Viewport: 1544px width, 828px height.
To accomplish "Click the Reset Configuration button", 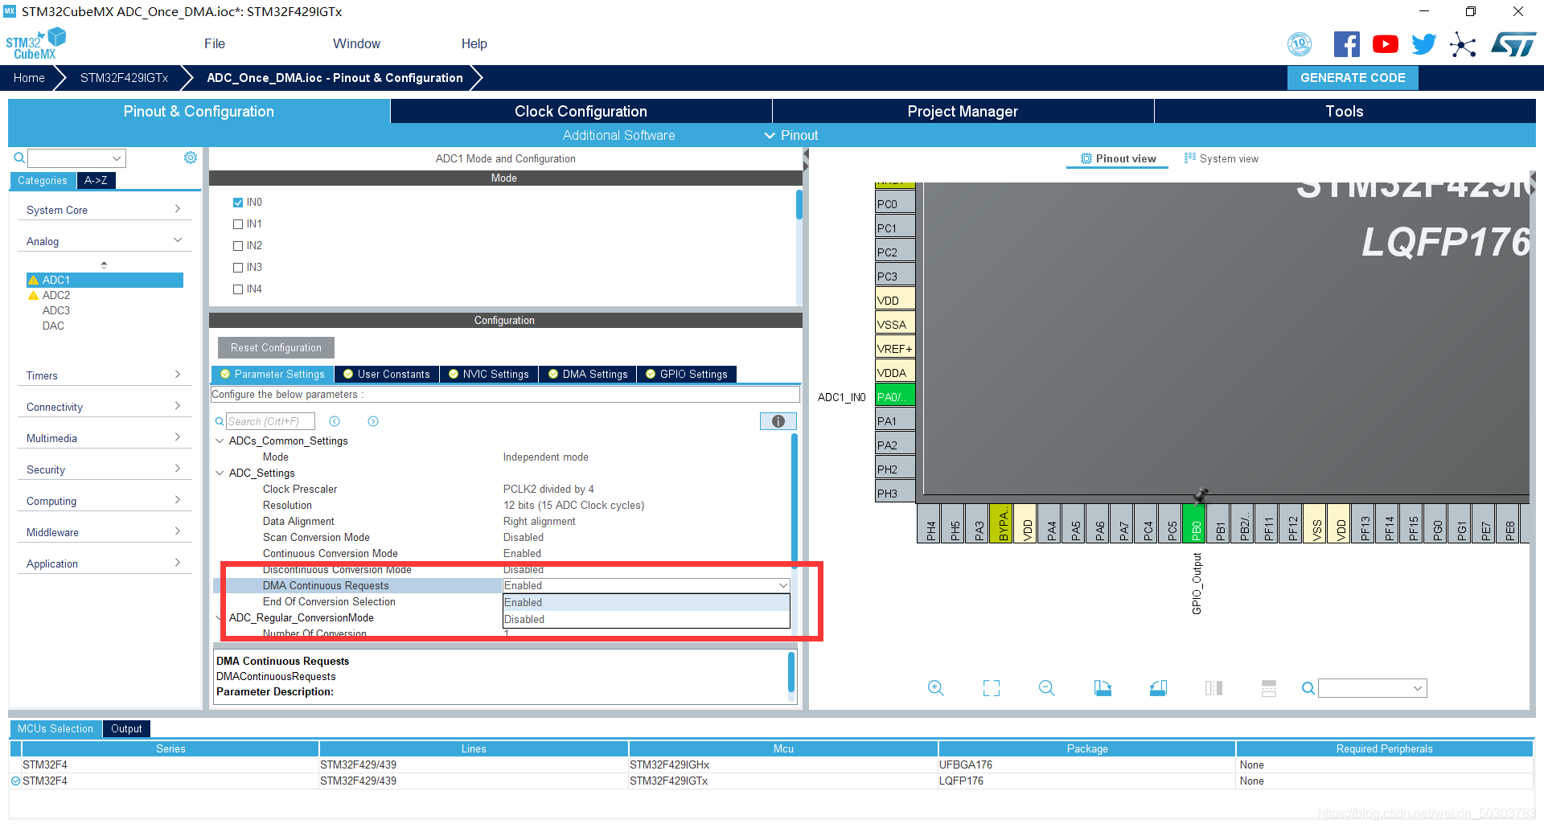I will point(276,347).
